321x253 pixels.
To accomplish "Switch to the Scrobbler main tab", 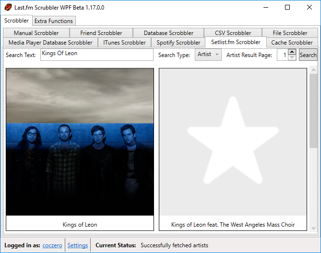I will [x=16, y=21].
